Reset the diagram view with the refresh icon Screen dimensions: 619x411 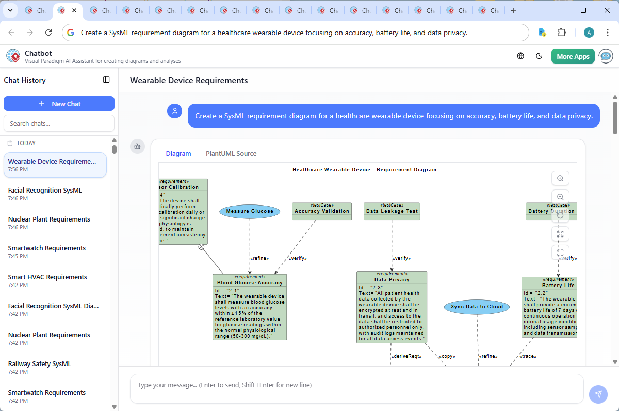(560, 215)
